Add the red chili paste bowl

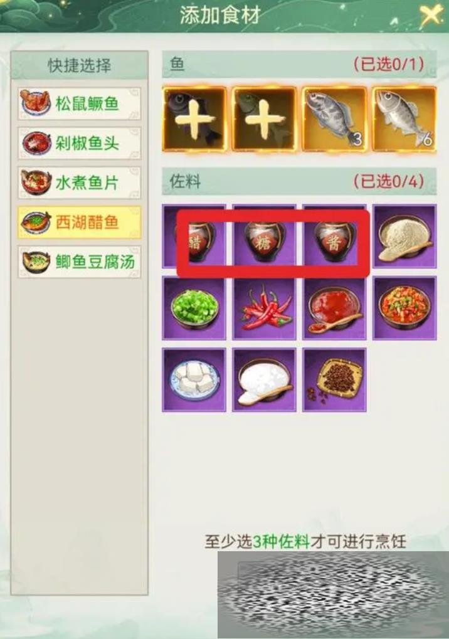pos(334,308)
